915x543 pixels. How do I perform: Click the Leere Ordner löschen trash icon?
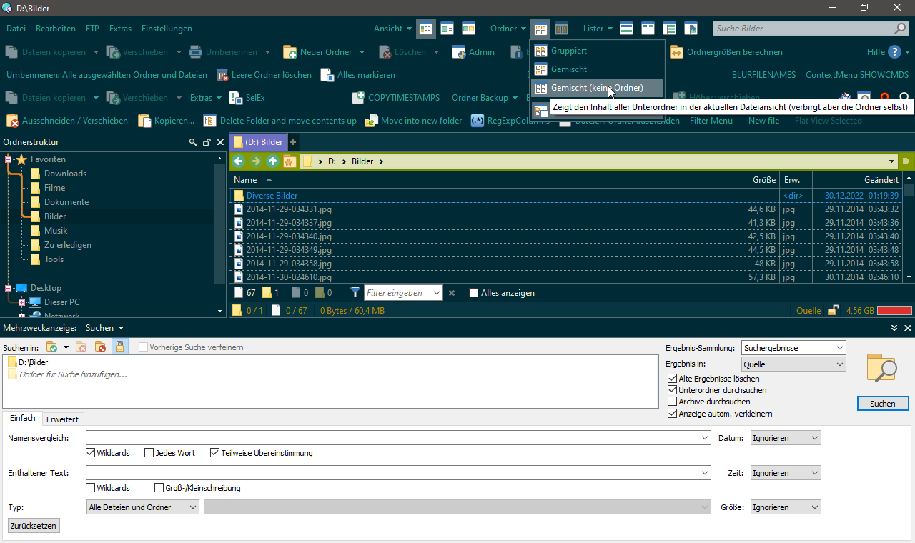point(222,75)
